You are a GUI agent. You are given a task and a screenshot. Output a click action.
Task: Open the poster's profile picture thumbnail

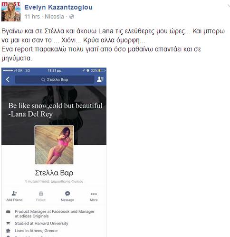[11, 12]
